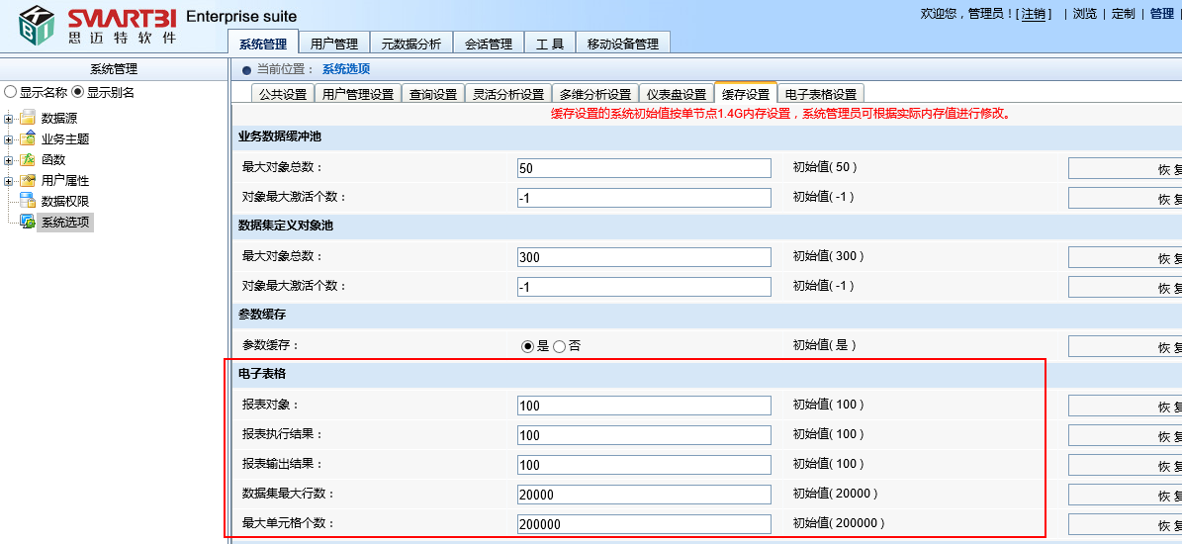This screenshot has width=1182, height=544.
Task: Select 数据权限 in the tree
Action: (x=65, y=201)
